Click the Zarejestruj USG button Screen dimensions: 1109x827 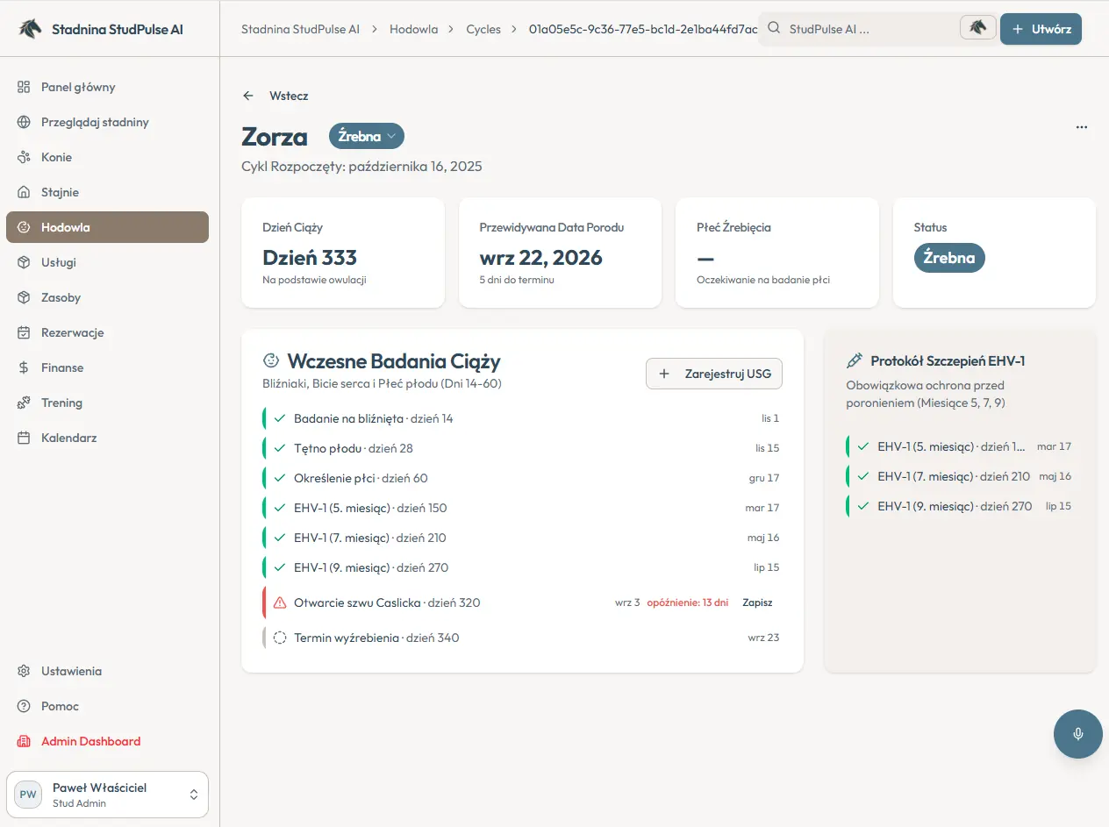pos(714,374)
